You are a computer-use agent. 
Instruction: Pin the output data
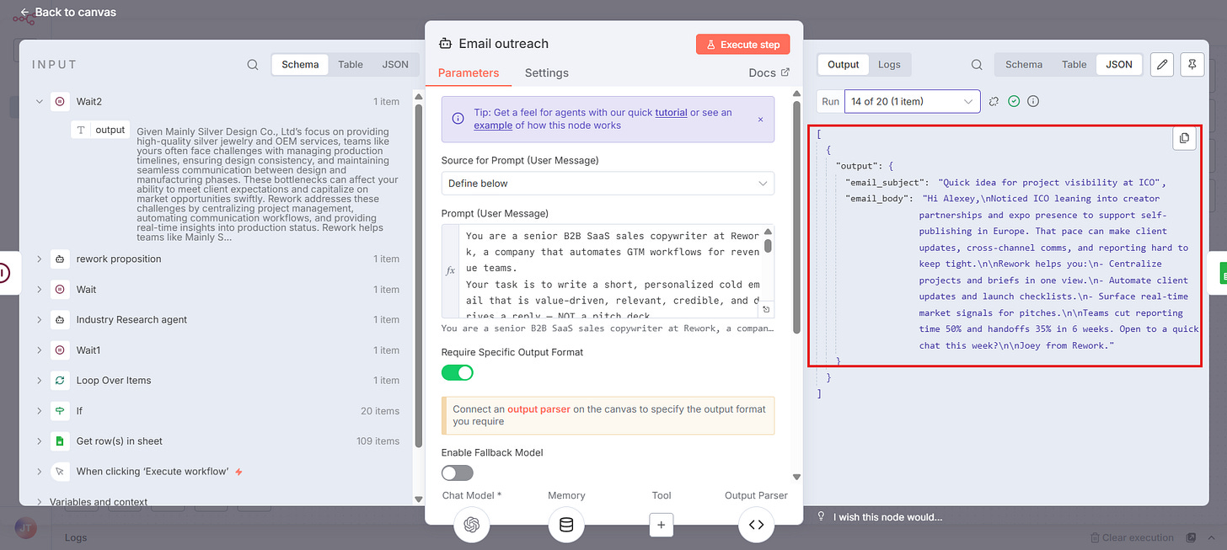(x=1192, y=64)
